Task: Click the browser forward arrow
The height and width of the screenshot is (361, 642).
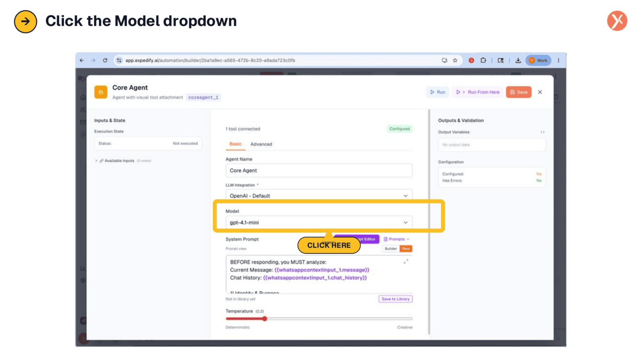Action: click(93, 60)
